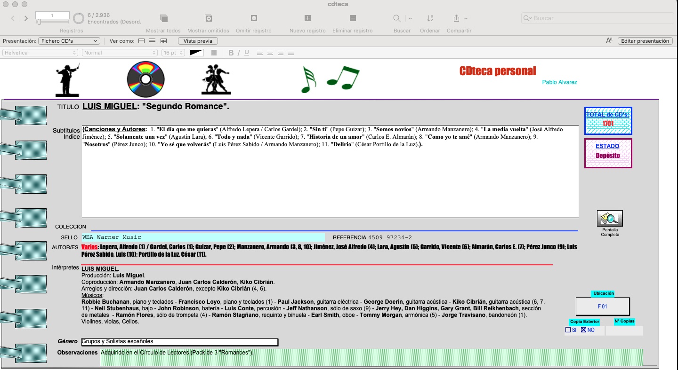Viewport: 678px width, 370px height.
Task: Go to next record arrow
Action: pos(26,18)
